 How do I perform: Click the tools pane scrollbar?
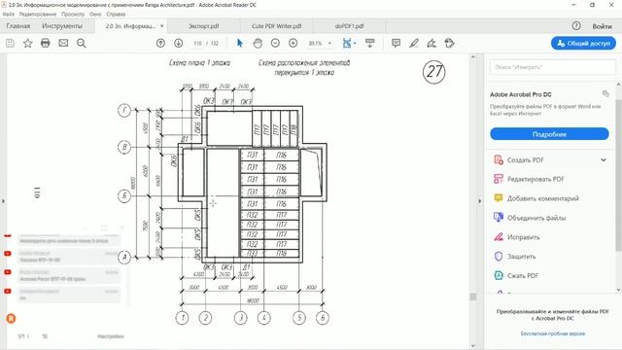point(618,175)
